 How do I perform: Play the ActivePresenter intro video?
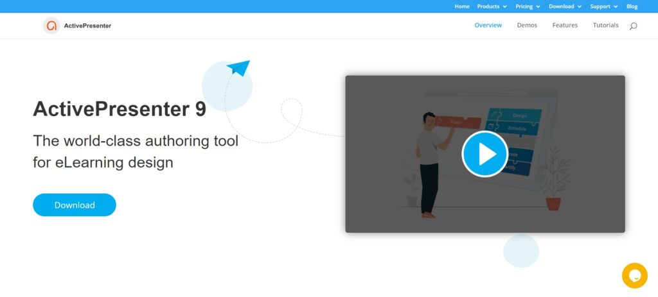[x=485, y=154]
